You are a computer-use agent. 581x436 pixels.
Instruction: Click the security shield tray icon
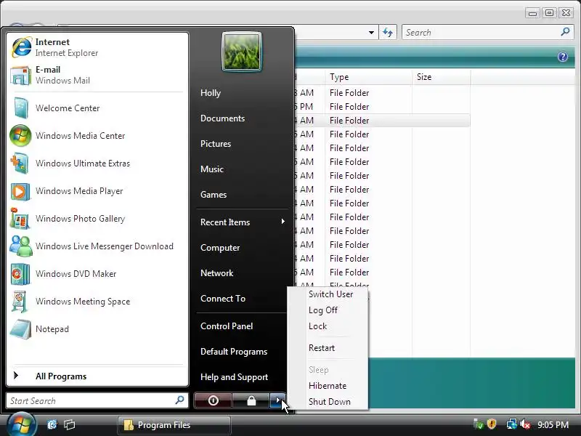click(x=492, y=424)
